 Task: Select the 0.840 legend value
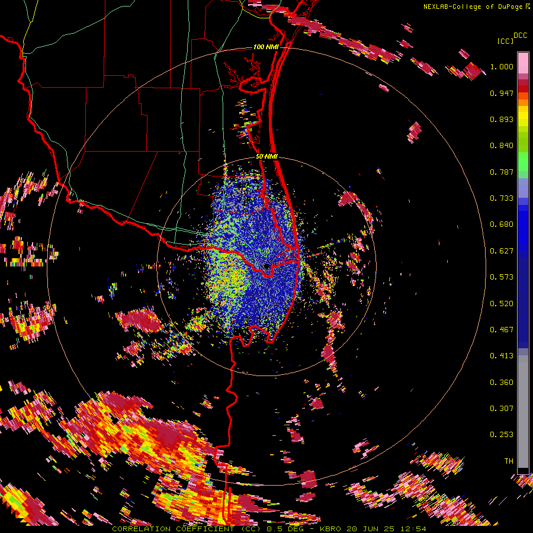tap(502, 146)
